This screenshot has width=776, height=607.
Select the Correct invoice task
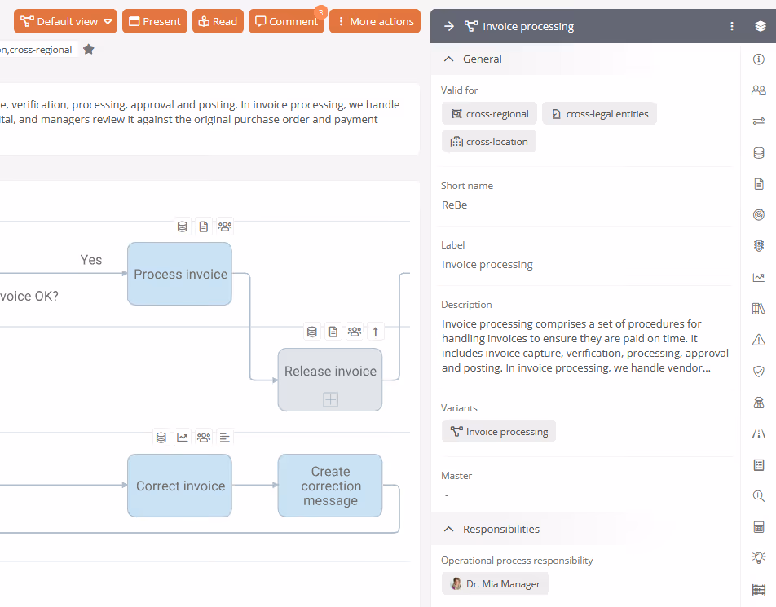[179, 486]
